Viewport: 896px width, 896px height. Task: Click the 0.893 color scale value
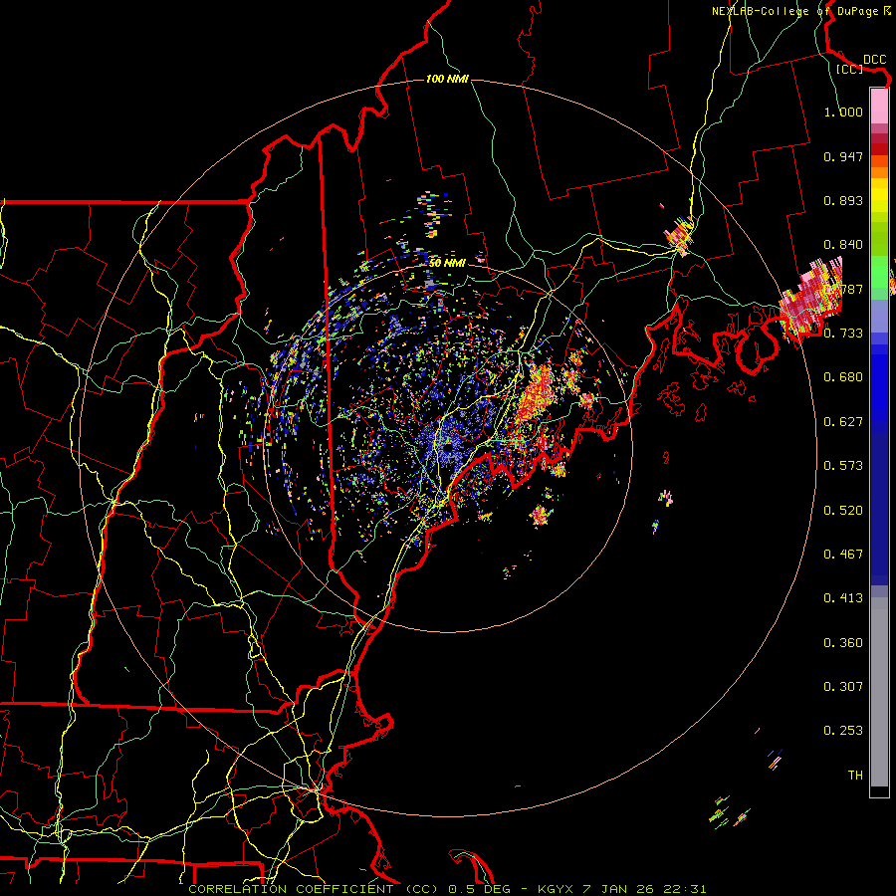(843, 200)
